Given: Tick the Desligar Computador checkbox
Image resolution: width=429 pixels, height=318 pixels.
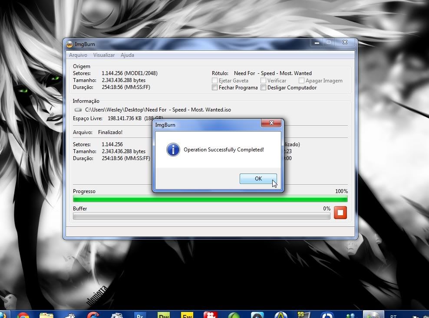Looking at the screenshot, I should 264,88.
